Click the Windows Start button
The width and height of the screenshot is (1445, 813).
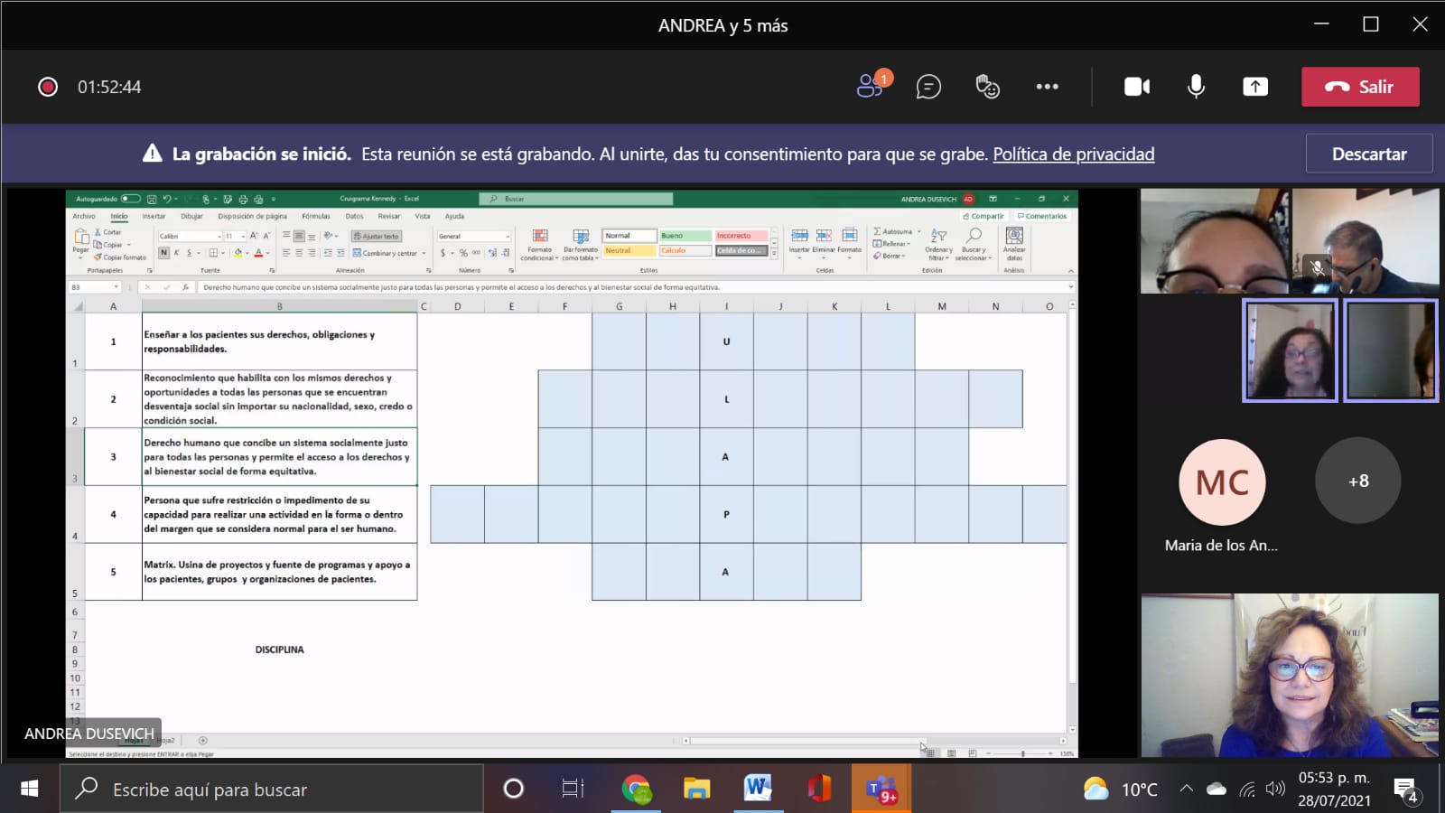[29, 789]
